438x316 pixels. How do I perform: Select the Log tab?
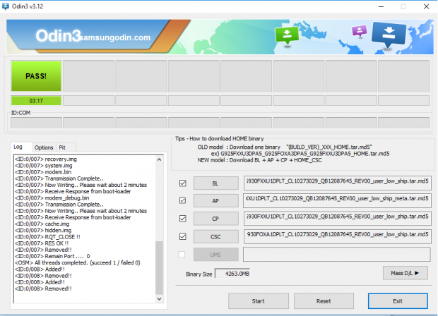click(18, 147)
